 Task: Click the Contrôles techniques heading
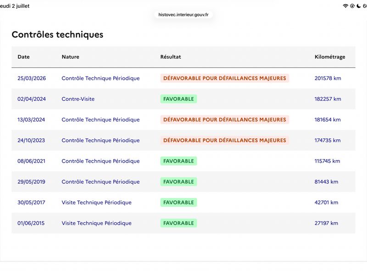coord(57,35)
